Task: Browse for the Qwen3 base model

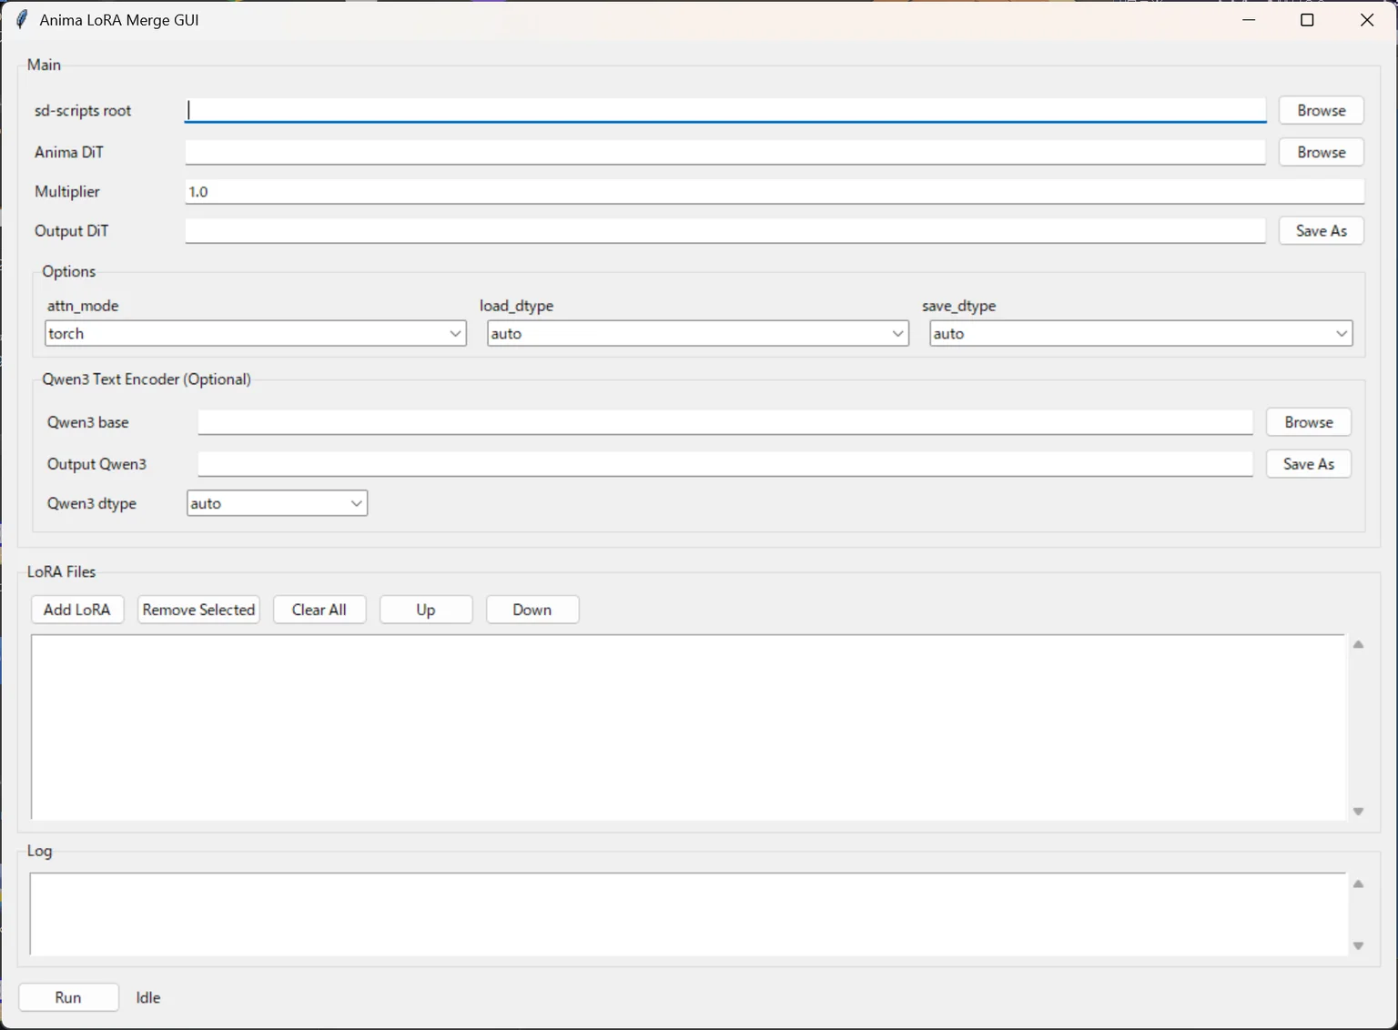Action: click(x=1308, y=422)
